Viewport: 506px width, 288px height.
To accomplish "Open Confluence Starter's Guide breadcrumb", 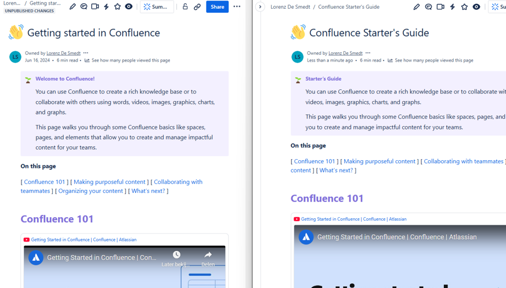I will (349, 7).
